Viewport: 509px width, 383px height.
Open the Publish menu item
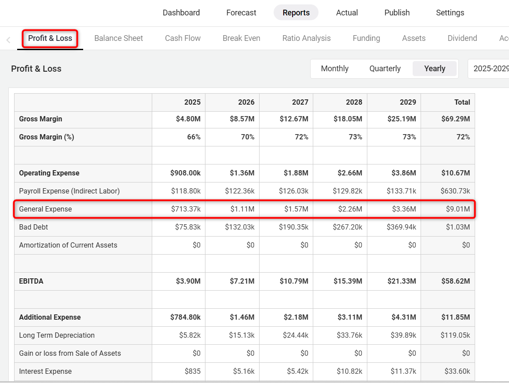[x=397, y=13]
